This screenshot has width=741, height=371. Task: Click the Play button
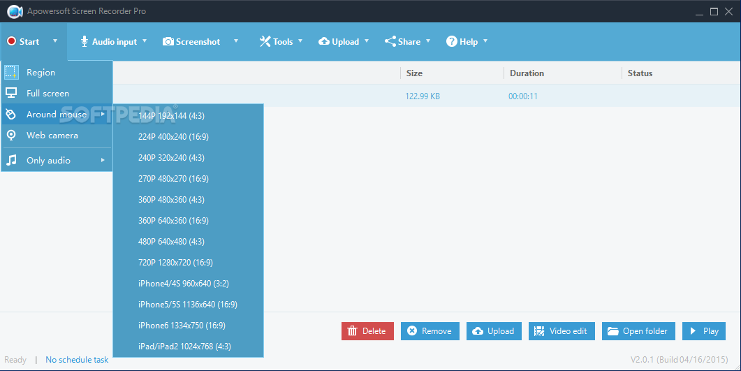(x=704, y=331)
